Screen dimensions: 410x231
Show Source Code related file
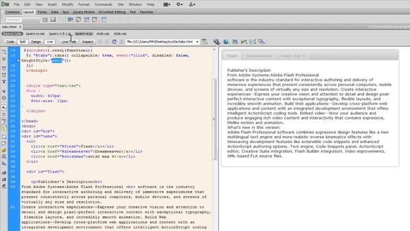point(12,34)
